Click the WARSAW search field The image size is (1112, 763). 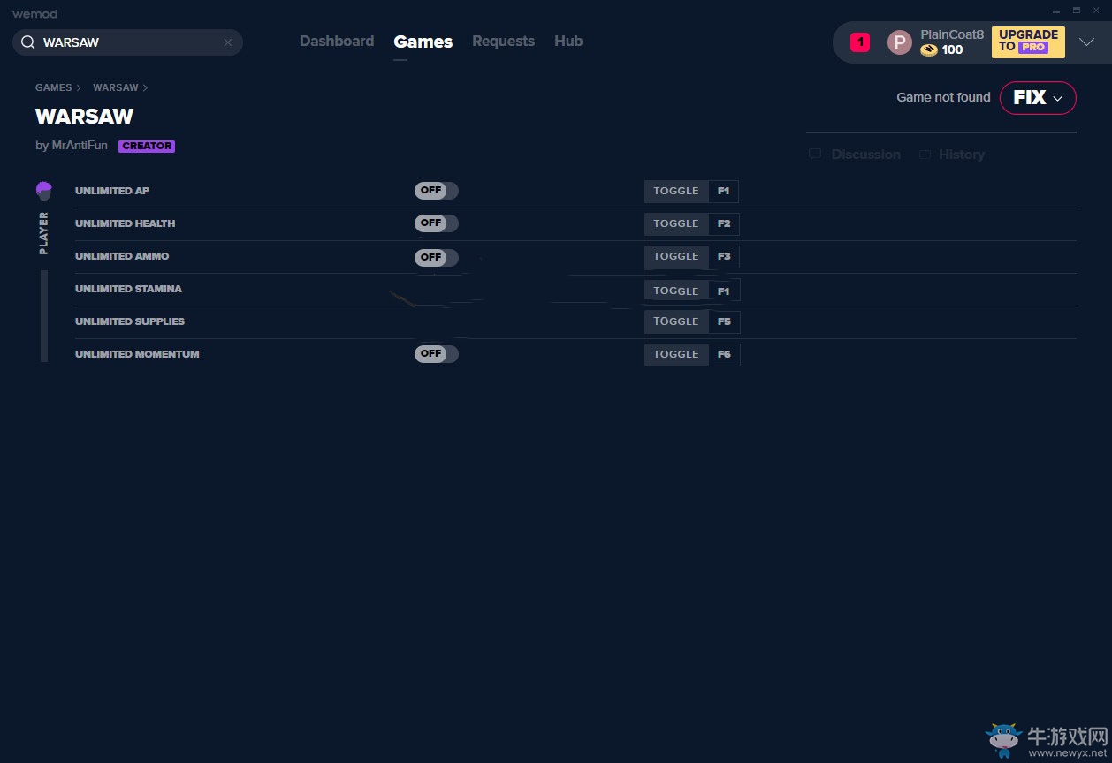[127, 42]
